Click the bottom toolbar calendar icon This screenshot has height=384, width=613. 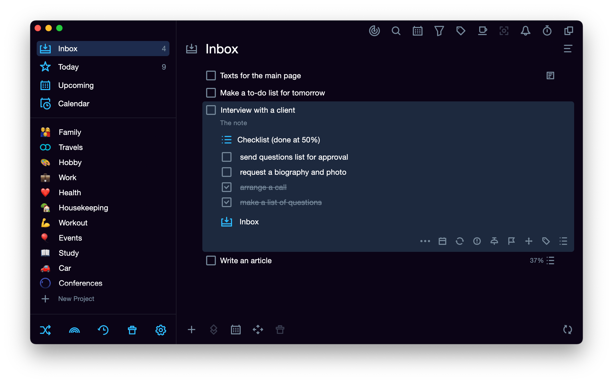coord(236,330)
